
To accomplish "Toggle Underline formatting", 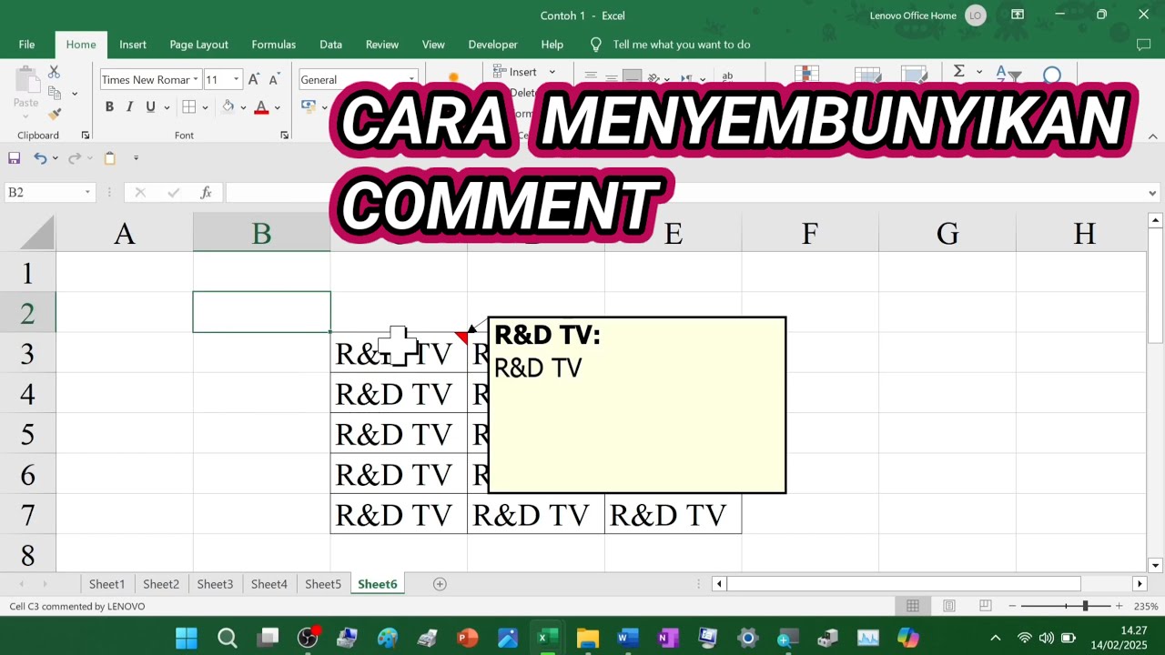I will [x=150, y=106].
